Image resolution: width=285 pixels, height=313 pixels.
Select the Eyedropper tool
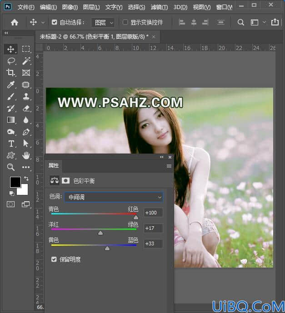coord(10,84)
